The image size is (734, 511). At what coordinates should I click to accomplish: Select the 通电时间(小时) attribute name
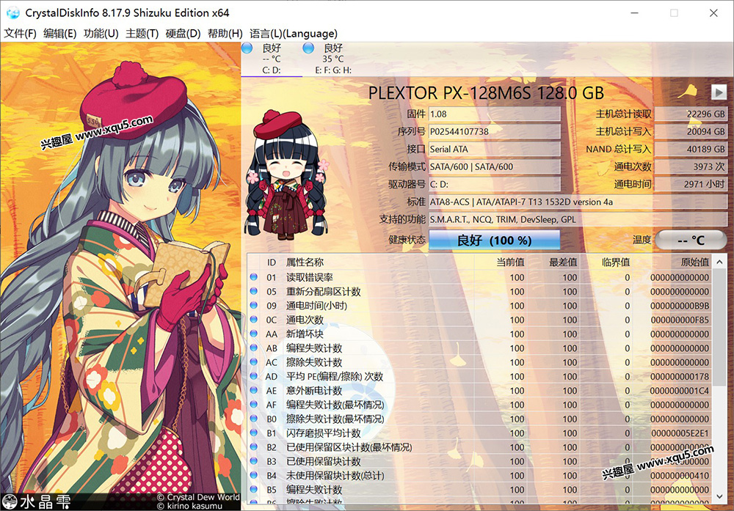316,306
